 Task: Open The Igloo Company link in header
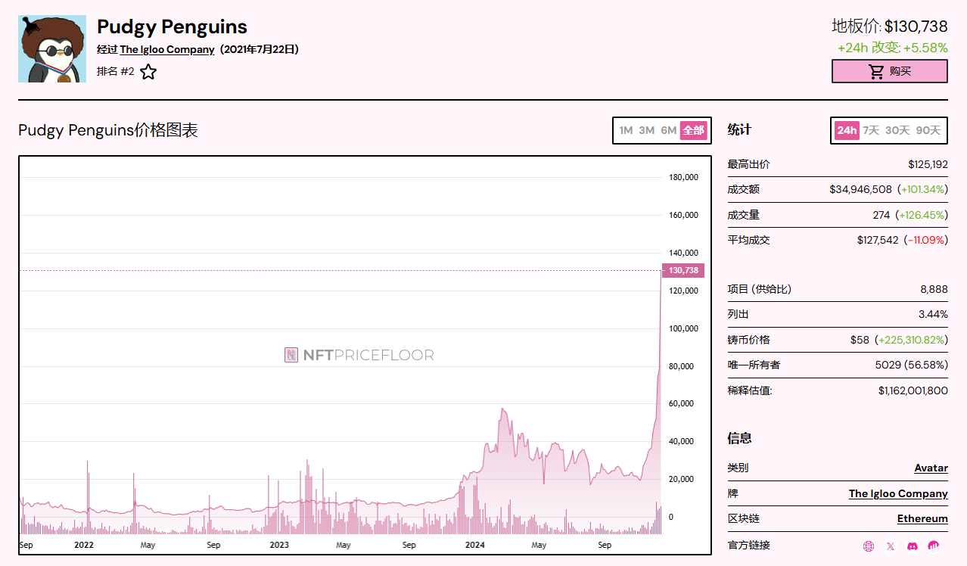point(167,50)
